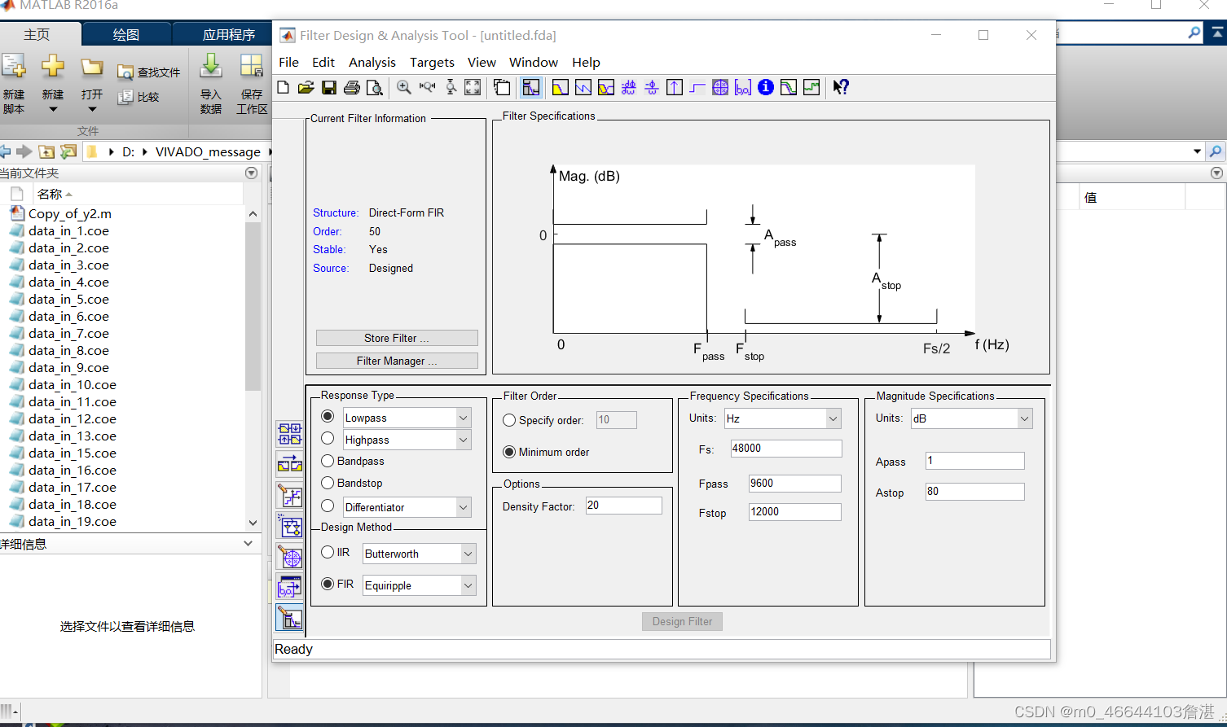Click the Store Filter button
This screenshot has height=727, width=1227.
[x=397, y=338]
